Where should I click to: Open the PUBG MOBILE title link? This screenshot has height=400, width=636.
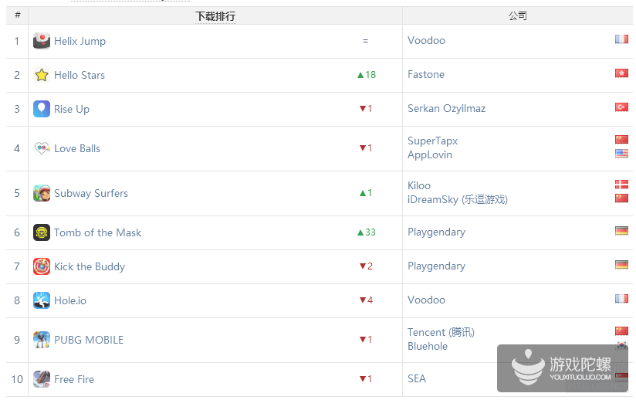[89, 340]
